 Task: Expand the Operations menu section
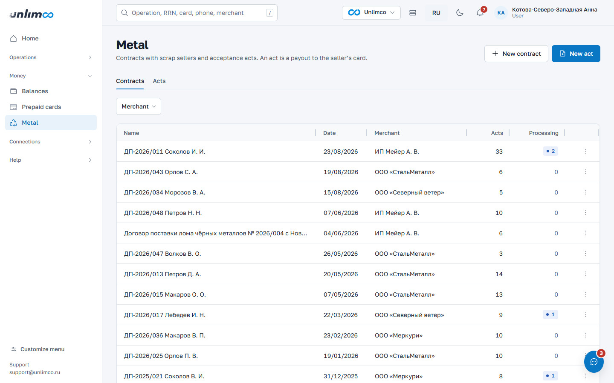pos(51,57)
